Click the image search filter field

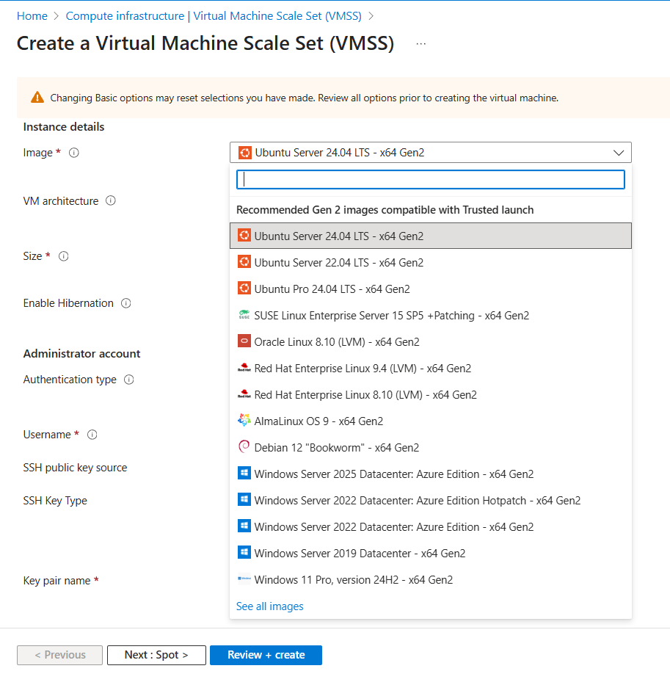tap(430, 180)
